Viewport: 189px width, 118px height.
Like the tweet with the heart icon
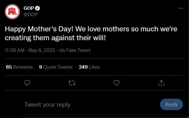(117, 83)
